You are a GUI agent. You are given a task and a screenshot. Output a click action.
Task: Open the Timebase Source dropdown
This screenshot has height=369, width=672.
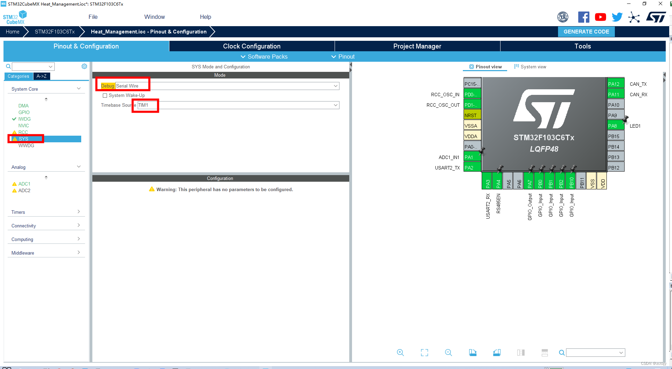coord(336,105)
